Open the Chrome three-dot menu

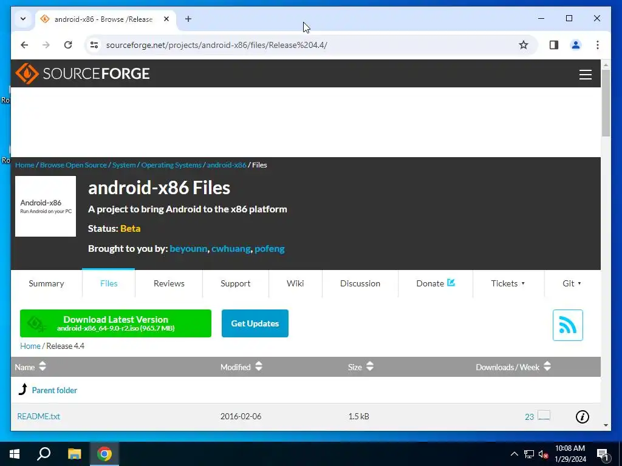598,45
